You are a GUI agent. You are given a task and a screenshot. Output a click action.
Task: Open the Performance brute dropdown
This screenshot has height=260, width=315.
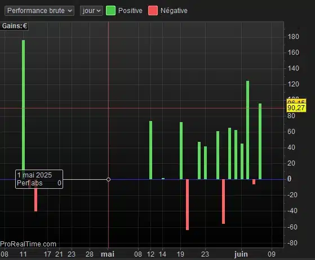(x=39, y=11)
